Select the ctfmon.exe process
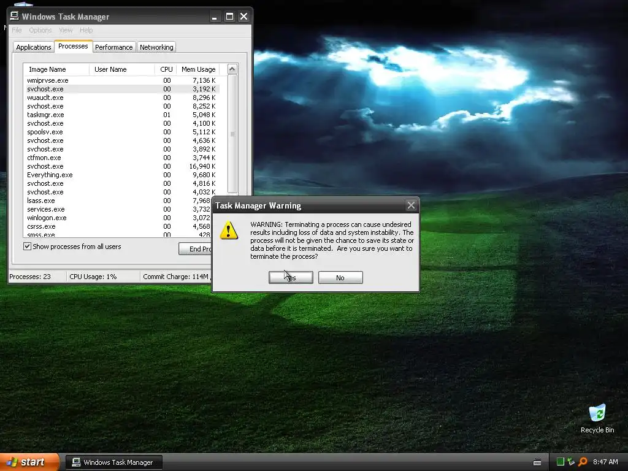Image resolution: width=628 pixels, height=471 pixels. [x=121, y=158]
